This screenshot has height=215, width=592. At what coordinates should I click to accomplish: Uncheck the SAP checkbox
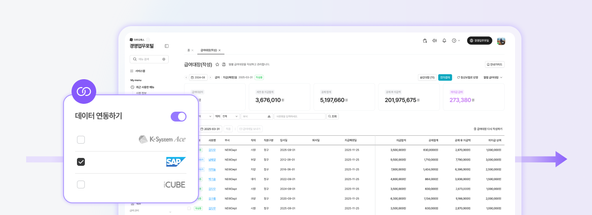[81, 162]
